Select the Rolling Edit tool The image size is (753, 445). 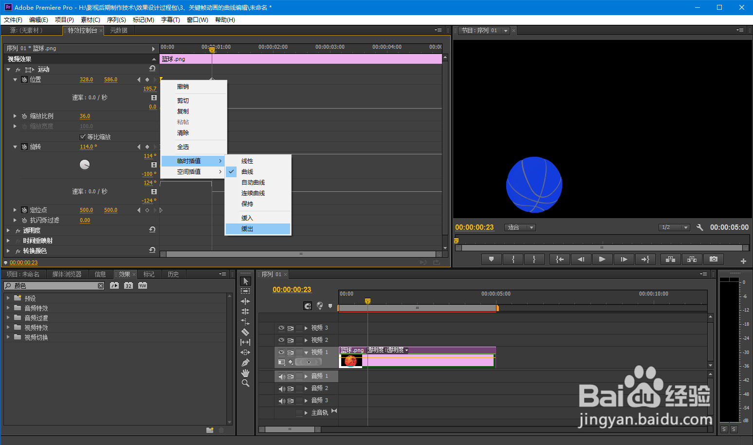click(x=245, y=312)
